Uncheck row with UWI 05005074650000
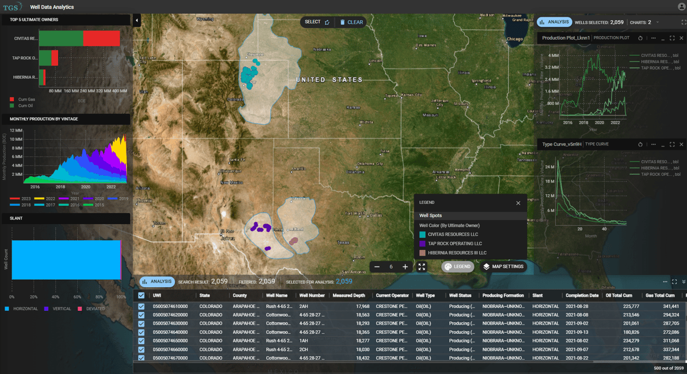Image resolution: width=687 pixels, height=374 pixels. [x=141, y=341]
